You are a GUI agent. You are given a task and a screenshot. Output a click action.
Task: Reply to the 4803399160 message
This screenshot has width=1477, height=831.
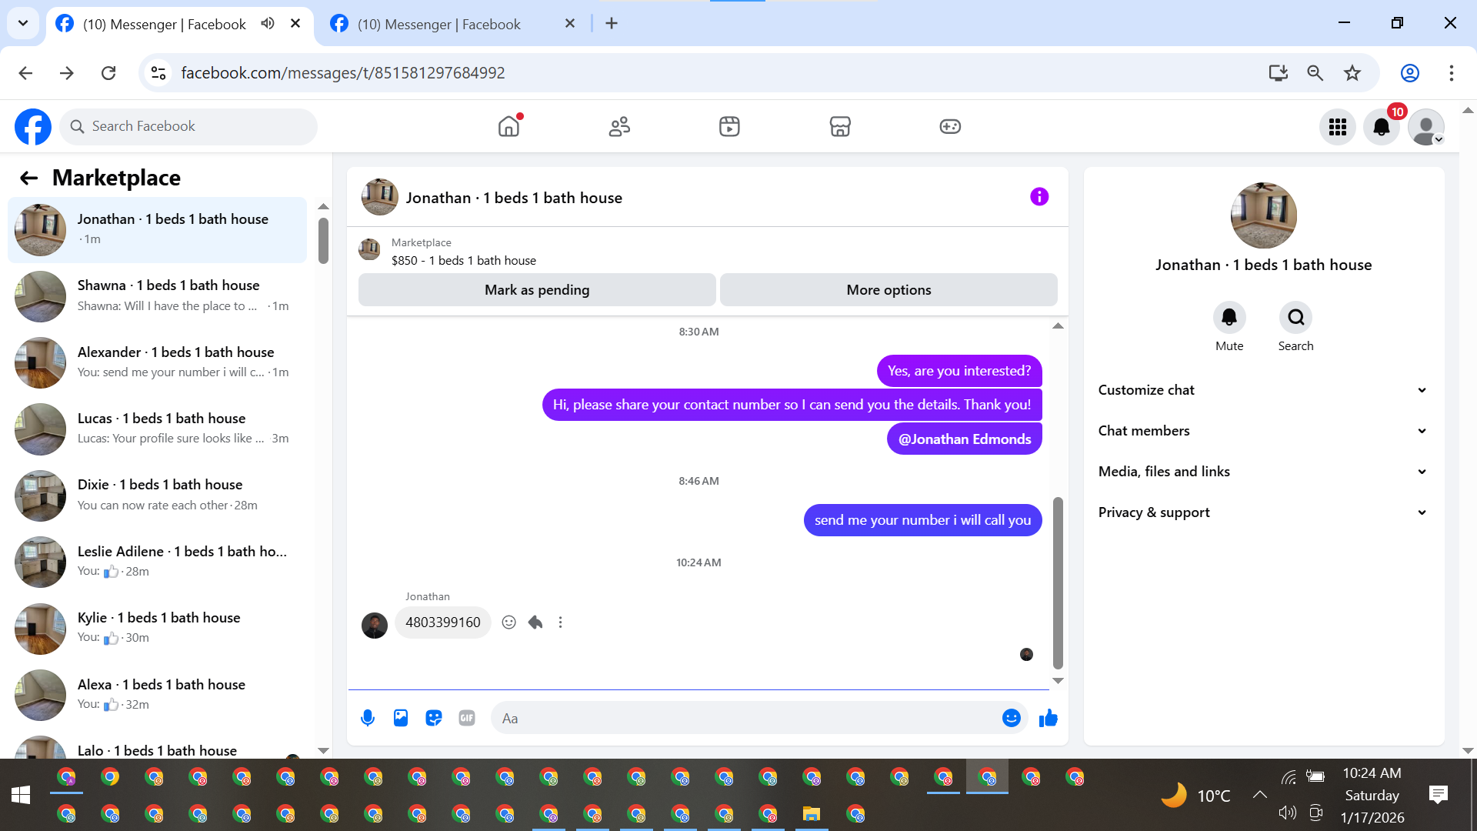tap(535, 622)
